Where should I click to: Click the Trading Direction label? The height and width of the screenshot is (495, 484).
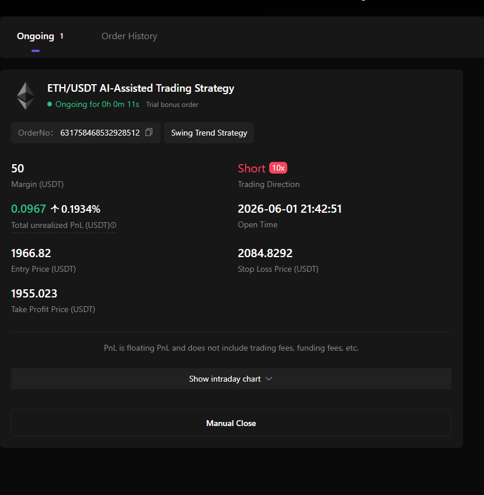[269, 184]
